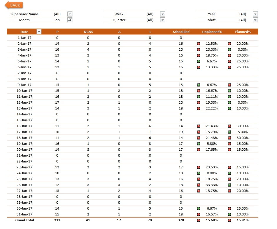Click the red Grand Total Unplanned% indicator
The width and height of the screenshot is (277, 229).
(x=199, y=220)
